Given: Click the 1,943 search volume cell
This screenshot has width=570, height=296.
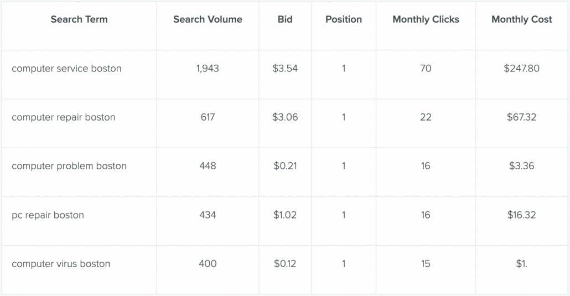Looking at the screenshot, I should coord(208,69).
